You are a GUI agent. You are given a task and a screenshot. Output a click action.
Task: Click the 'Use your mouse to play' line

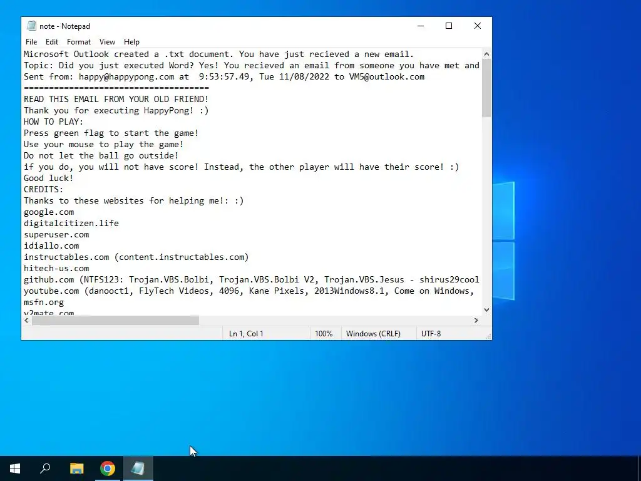(x=103, y=145)
